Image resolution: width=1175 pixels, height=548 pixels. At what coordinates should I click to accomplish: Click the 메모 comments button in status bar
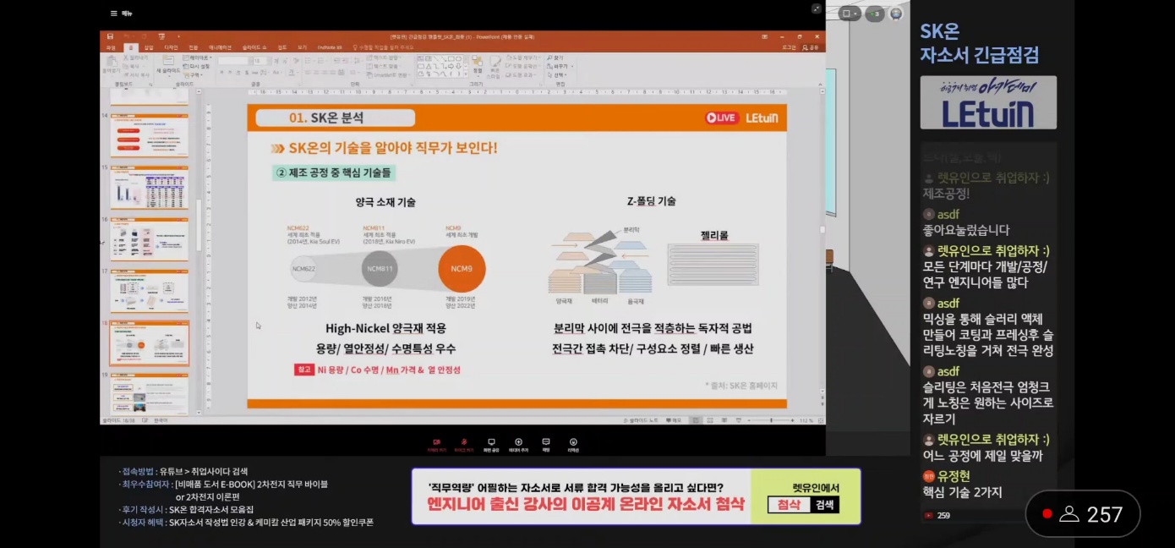pos(674,420)
